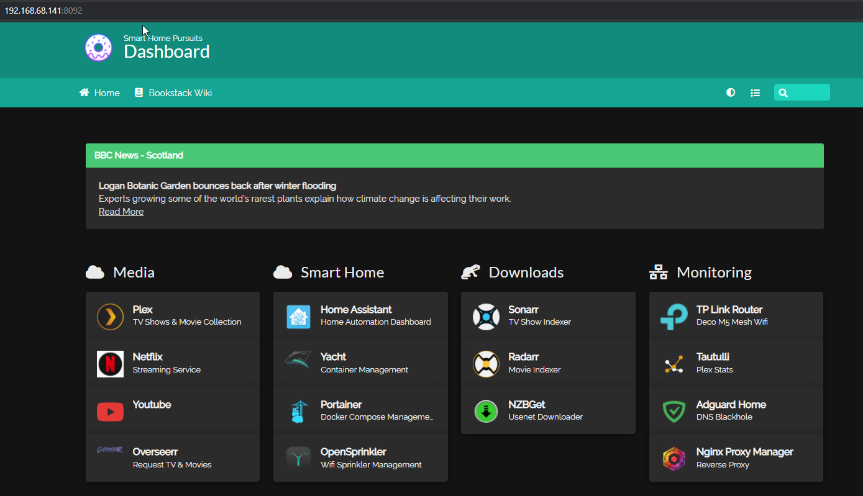This screenshot has height=496, width=863.
Task: Open the Plex service name
Action: point(142,309)
